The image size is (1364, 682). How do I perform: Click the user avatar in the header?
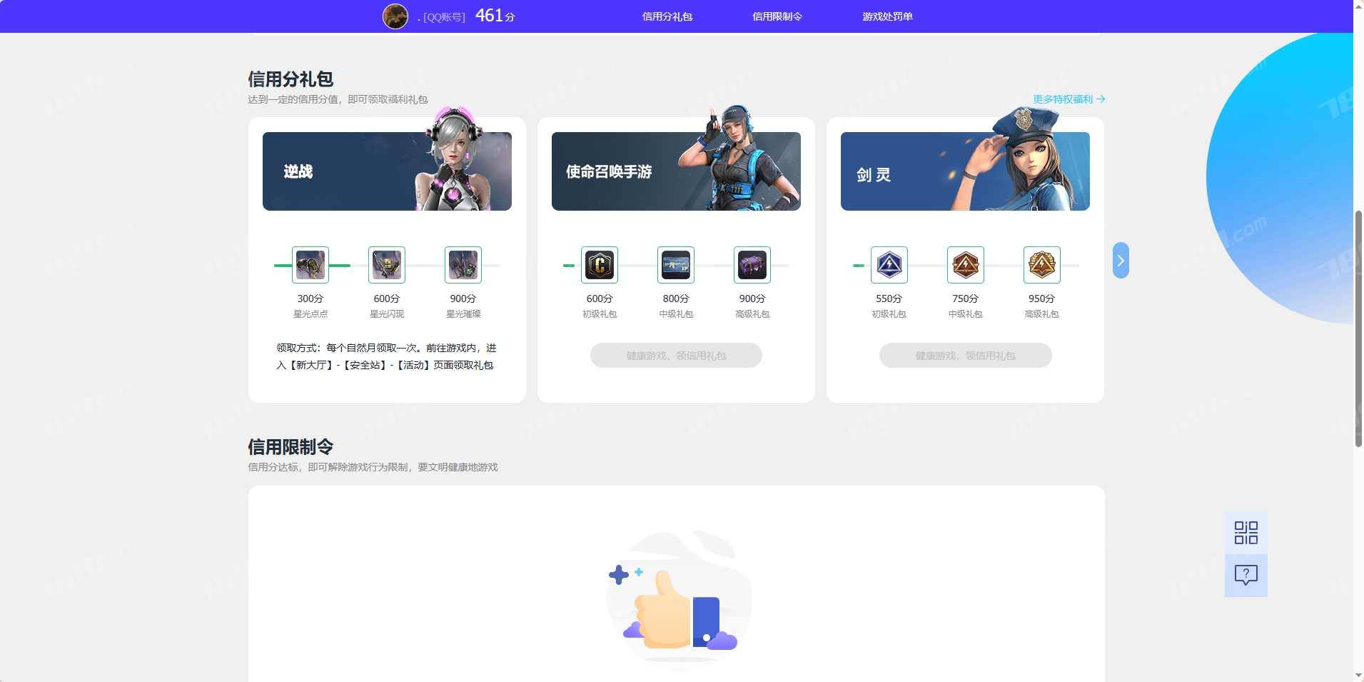click(x=395, y=16)
